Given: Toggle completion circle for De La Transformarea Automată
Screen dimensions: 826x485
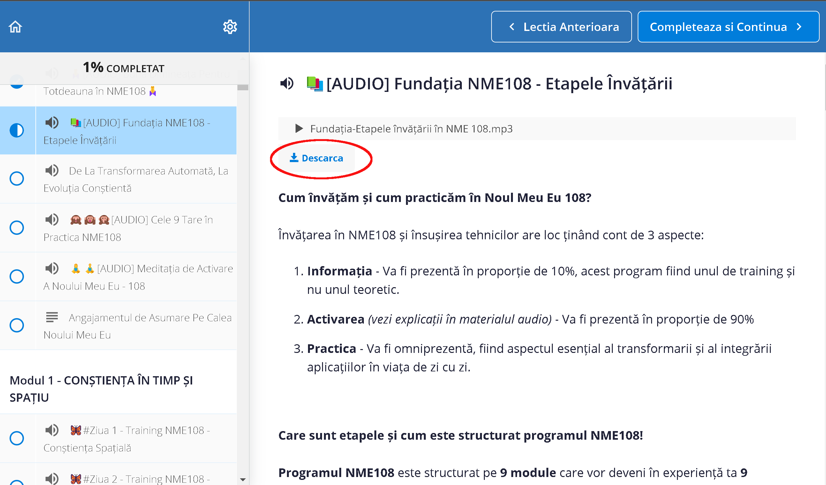Looking at the screenshot, I should (17, 179).
